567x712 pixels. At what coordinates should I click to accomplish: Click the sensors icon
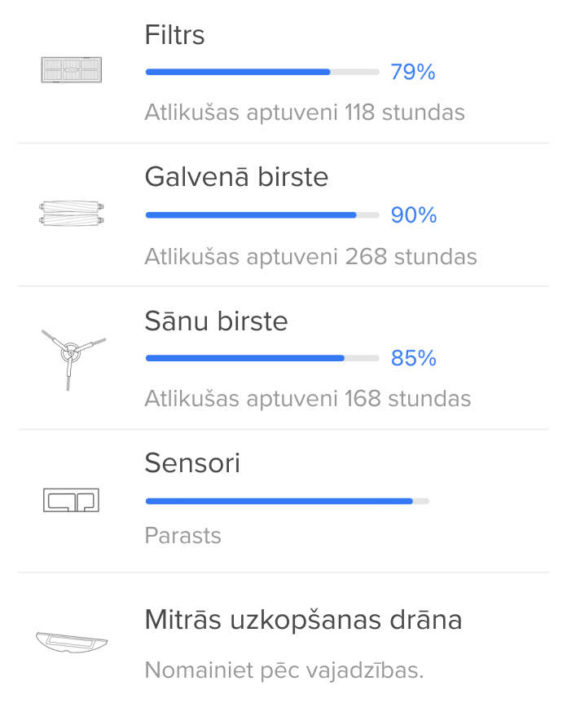[x=71, y=500]
